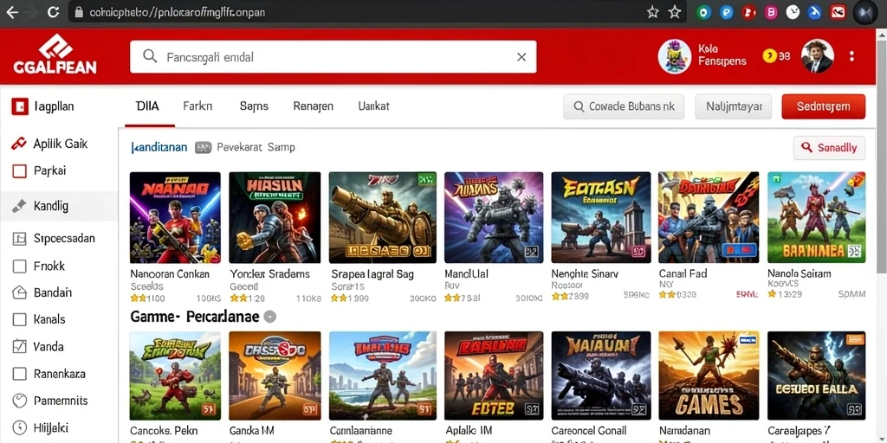Open the Kole Fansipens avatar

pyautogui.click(x=674, y=56)
